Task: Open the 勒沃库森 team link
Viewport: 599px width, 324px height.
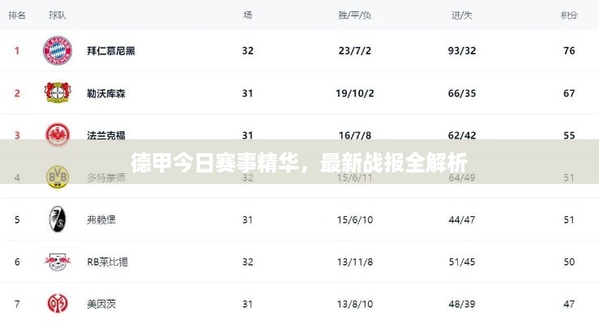Action: click(x=106, y=93)
